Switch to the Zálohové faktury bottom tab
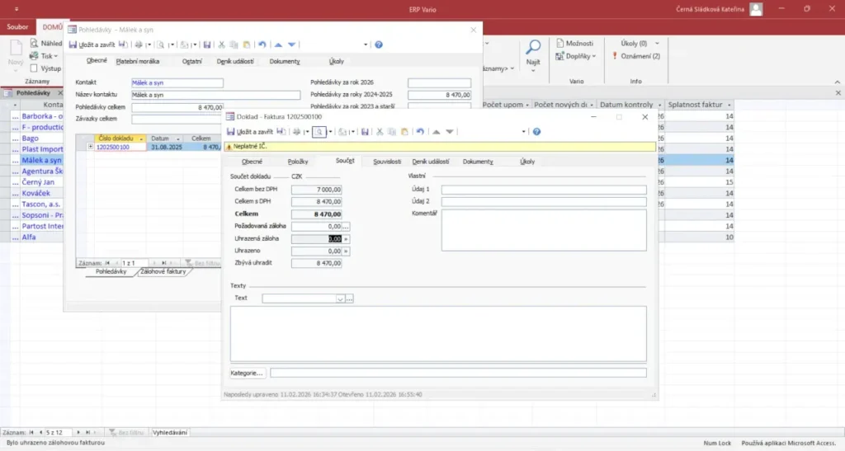This screenshot has height=451, width=845. [163, 271]
